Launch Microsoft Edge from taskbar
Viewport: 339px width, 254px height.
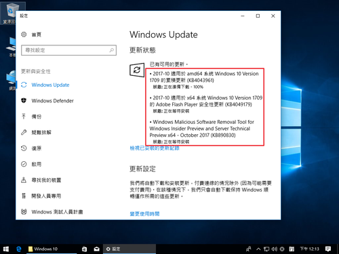(19, 249)
